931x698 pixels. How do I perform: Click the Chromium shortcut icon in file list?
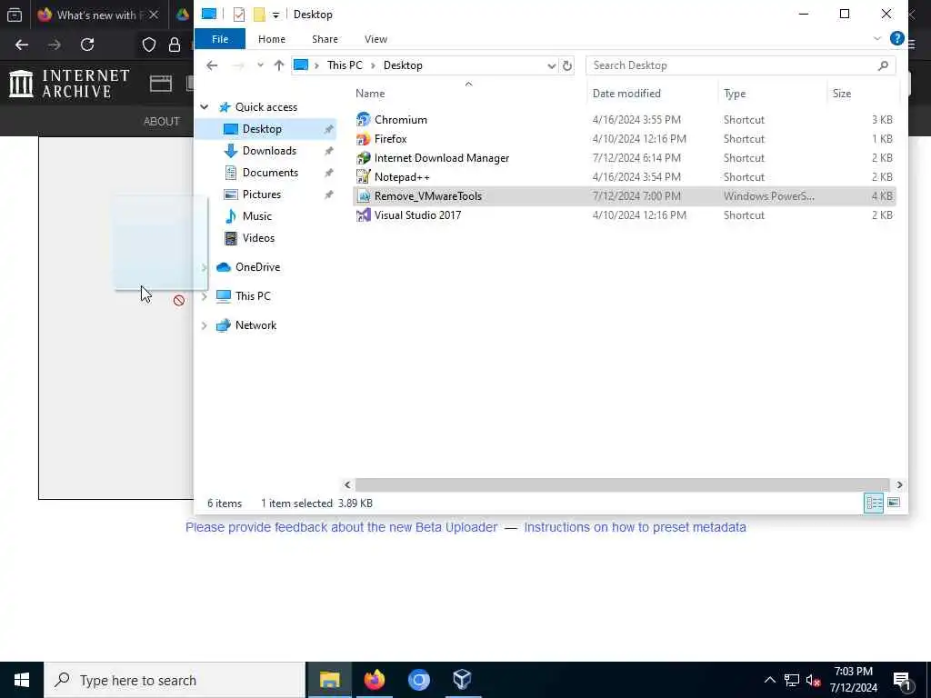(363, 119)
